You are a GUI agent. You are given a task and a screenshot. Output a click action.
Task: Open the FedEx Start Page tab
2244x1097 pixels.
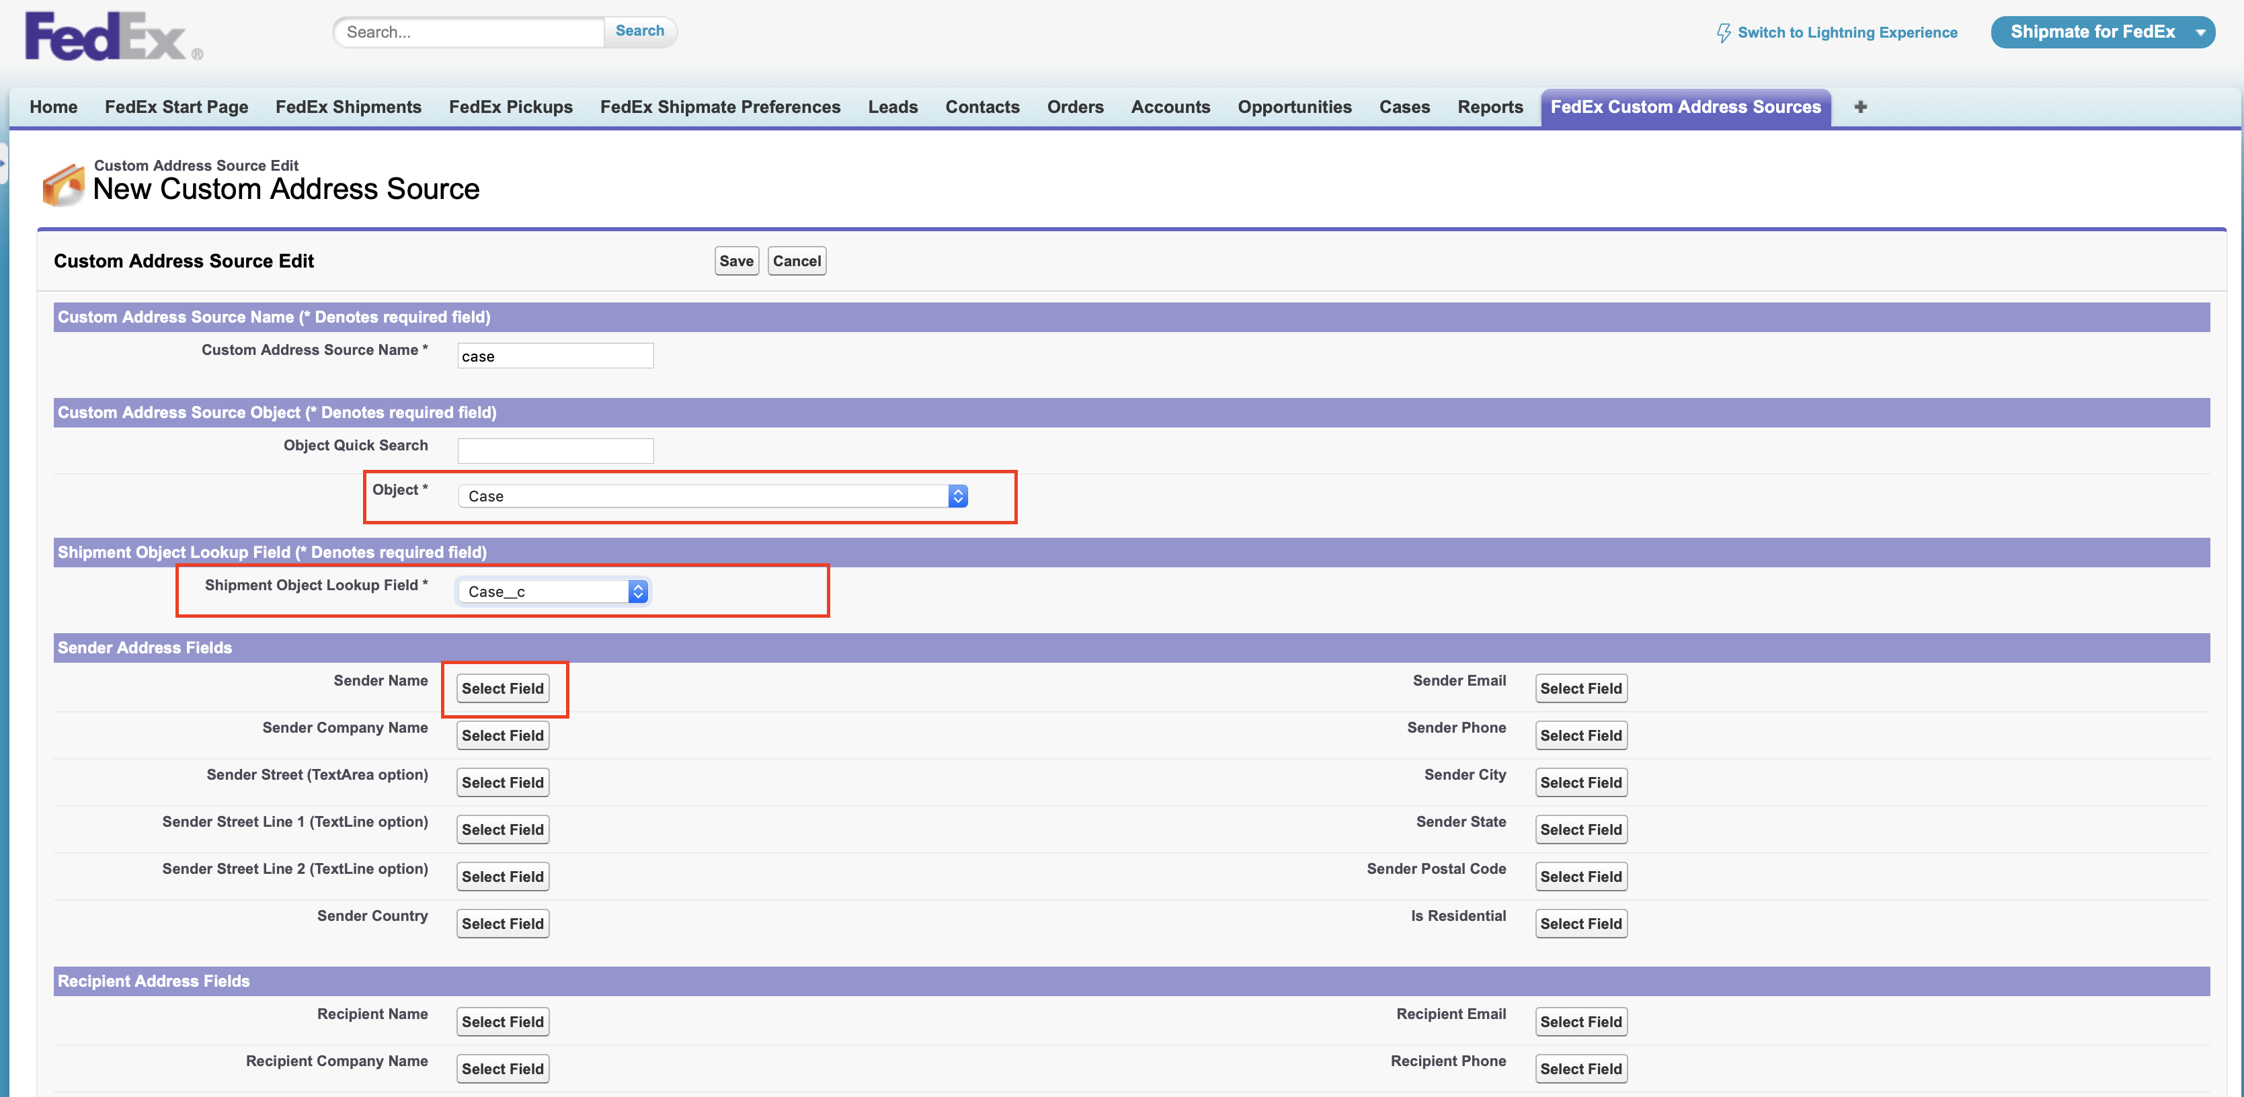(x=176, y=107)
